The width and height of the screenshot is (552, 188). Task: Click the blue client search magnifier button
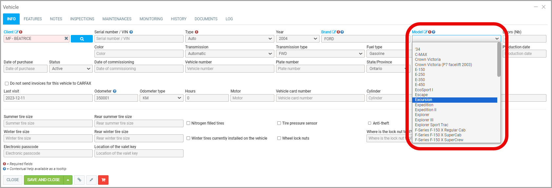click(x=82, y=39)
